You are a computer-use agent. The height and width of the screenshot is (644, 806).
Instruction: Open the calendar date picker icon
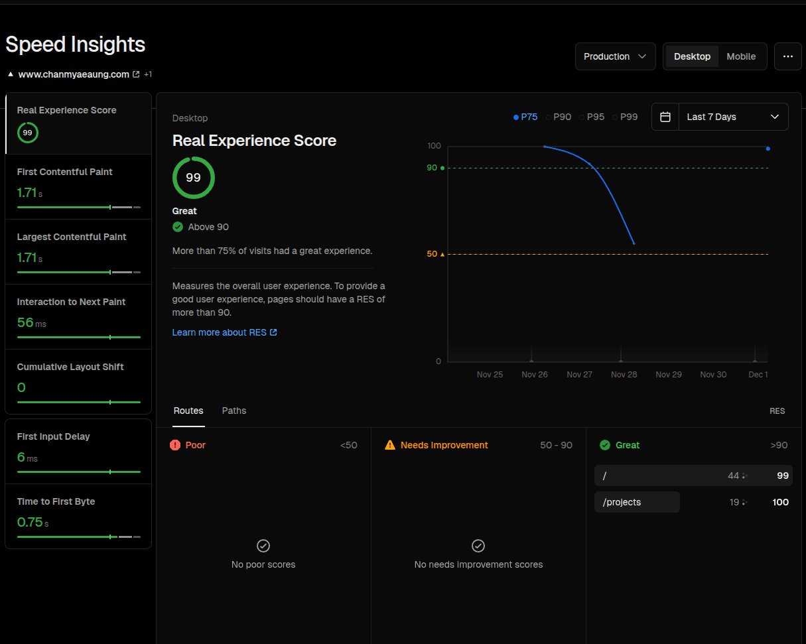point(665,117)
